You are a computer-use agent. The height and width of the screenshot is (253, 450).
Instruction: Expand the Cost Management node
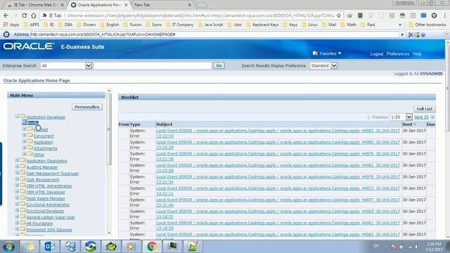pyautogui.click(x=17, y=179)
